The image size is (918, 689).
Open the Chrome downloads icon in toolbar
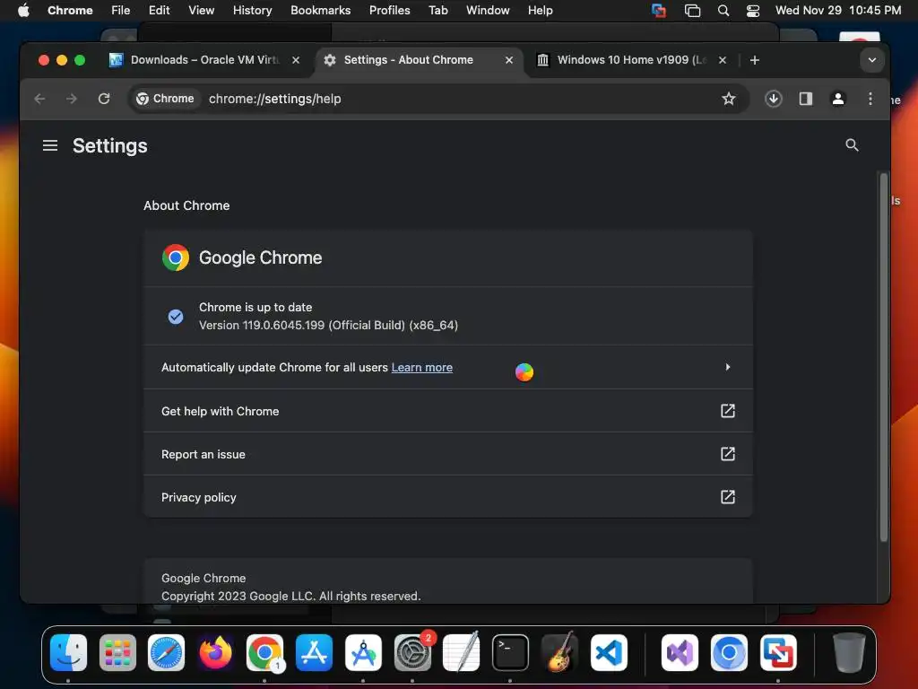point(774,99)
